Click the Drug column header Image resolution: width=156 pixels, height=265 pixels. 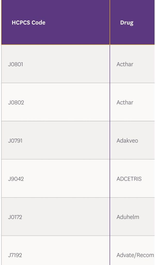click(127, 23)
